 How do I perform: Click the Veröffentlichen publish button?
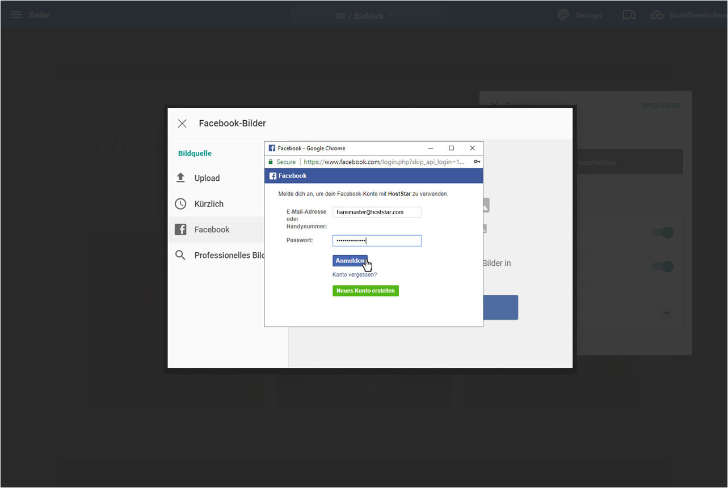point(688,15)
